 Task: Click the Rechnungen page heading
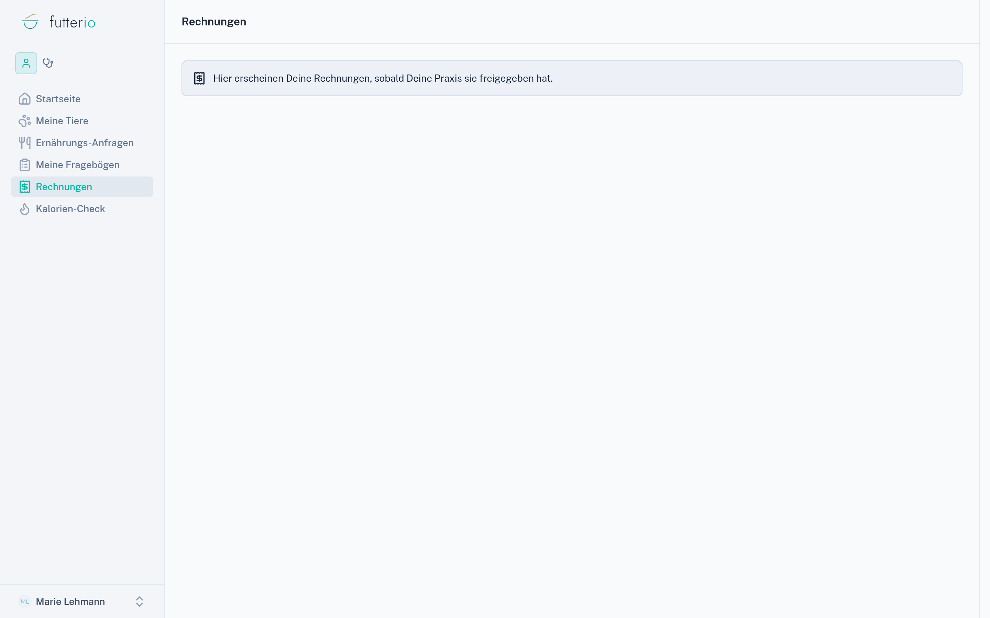pos(214,22)
